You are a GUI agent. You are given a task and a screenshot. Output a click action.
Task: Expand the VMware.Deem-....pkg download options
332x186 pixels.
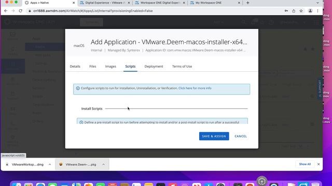103,164
